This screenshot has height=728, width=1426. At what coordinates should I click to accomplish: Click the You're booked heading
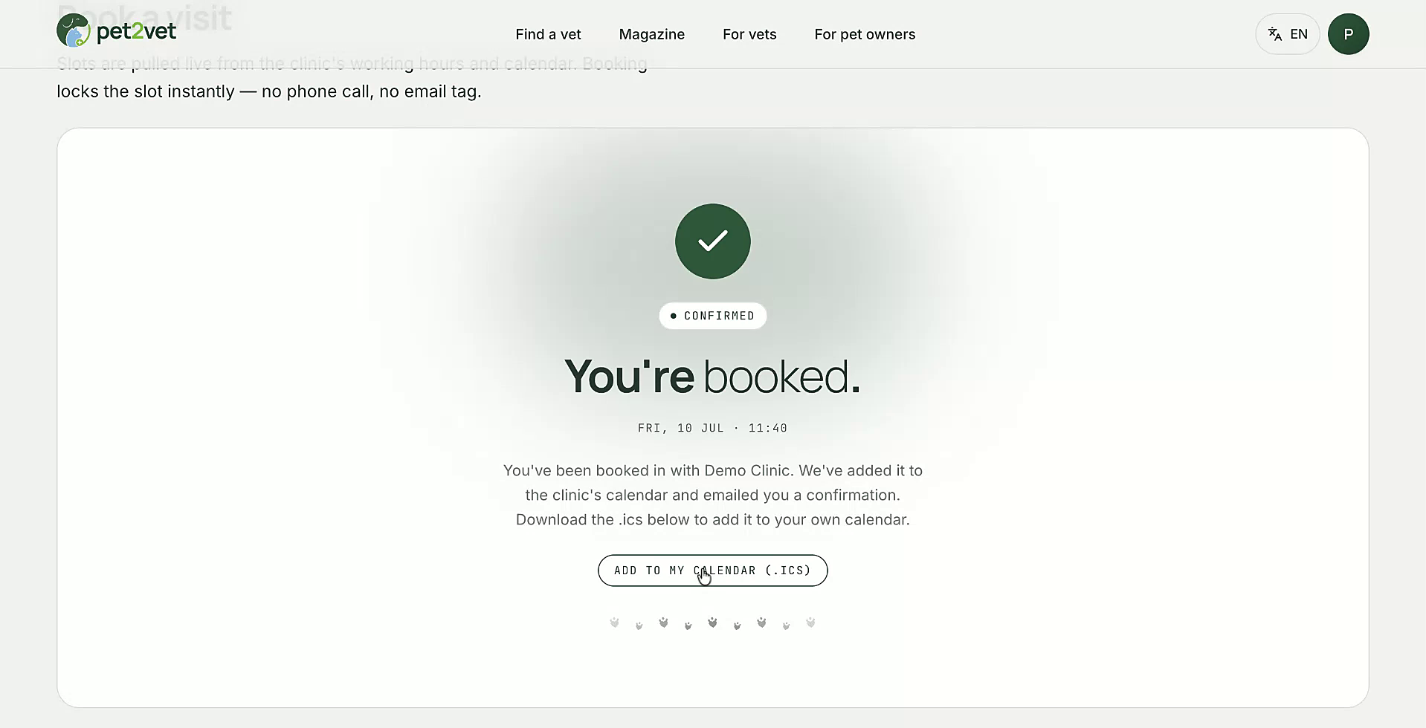tap(712, 376)
